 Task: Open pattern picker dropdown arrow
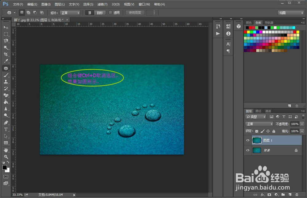[x=154, y=13]
